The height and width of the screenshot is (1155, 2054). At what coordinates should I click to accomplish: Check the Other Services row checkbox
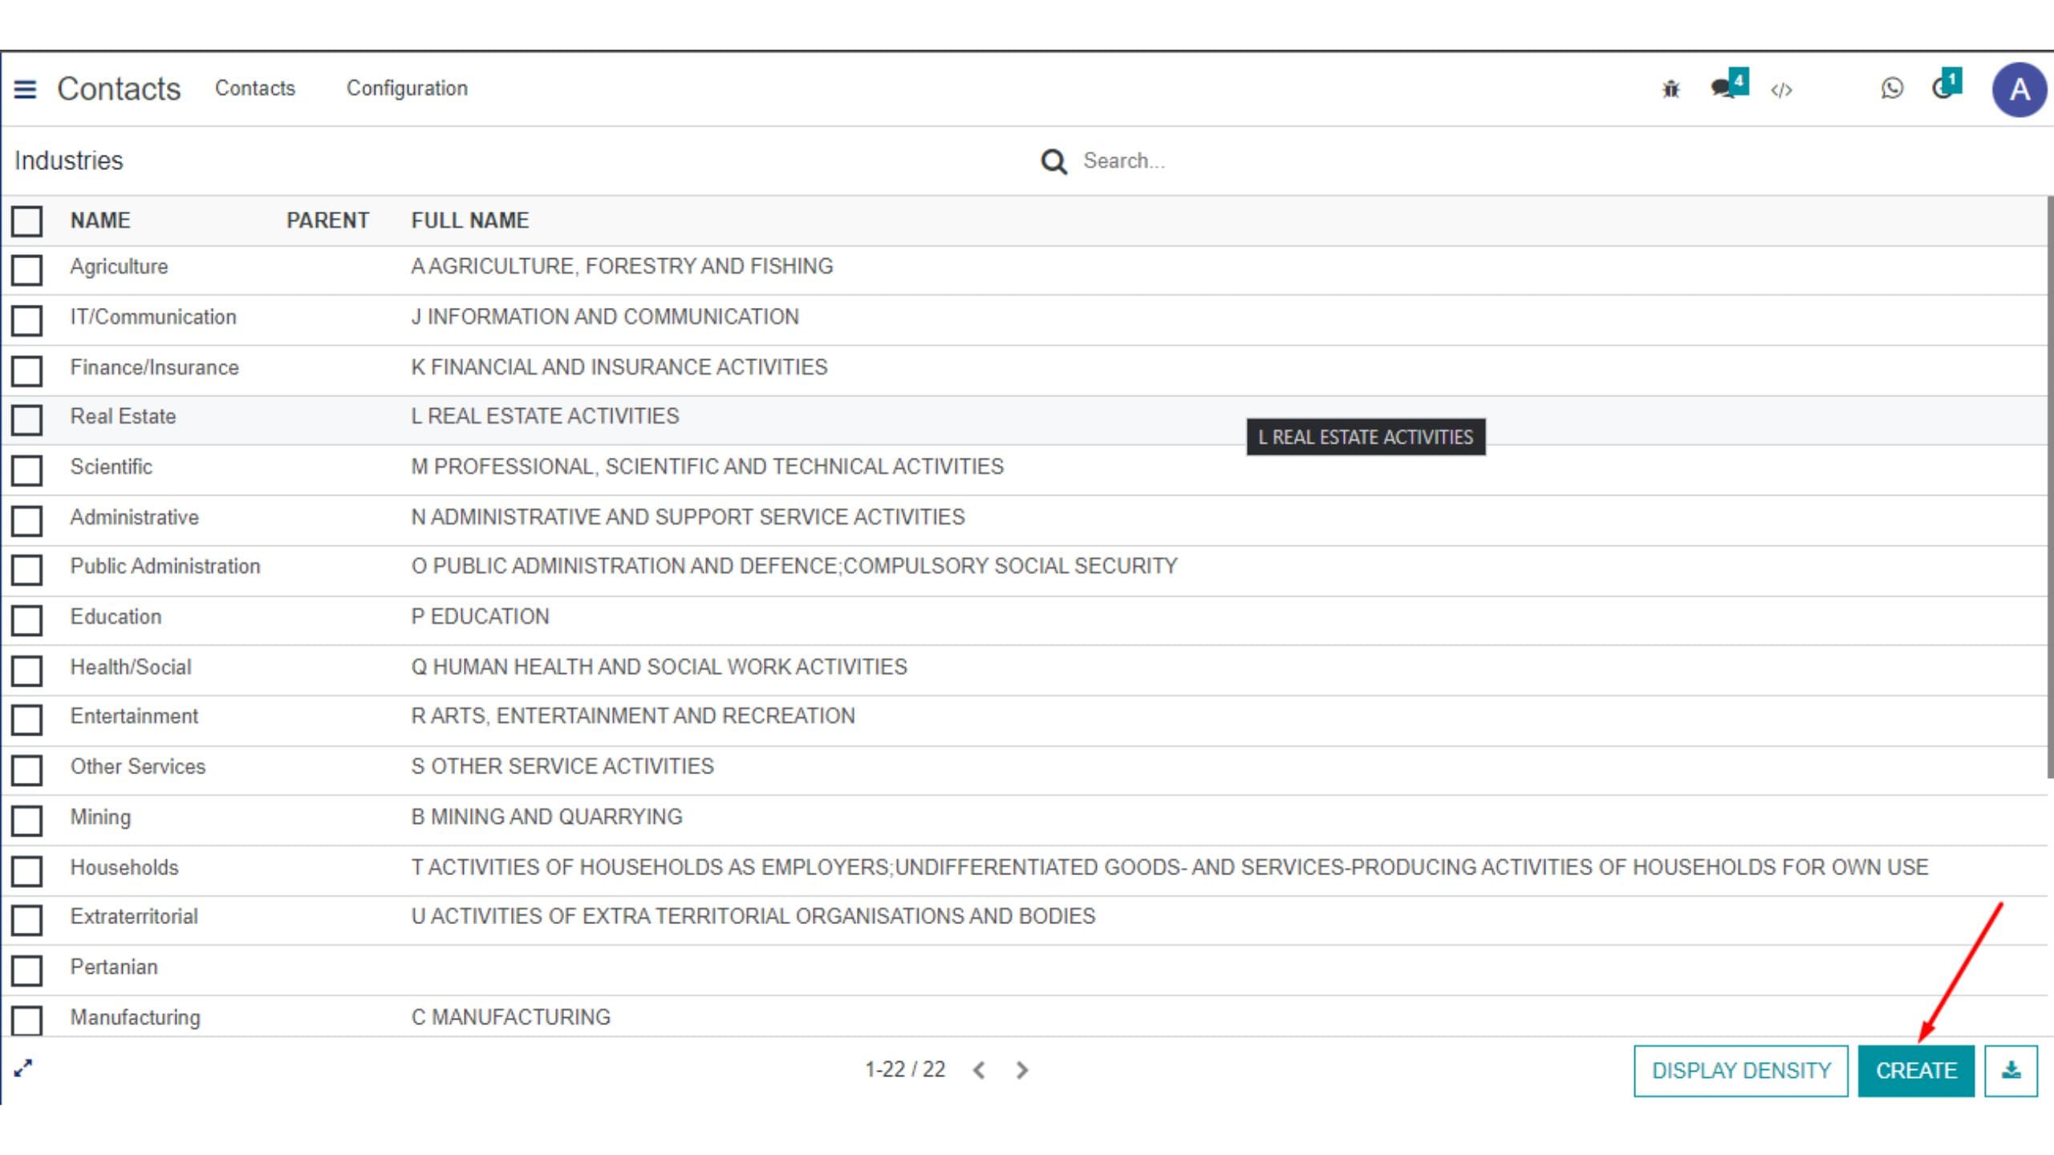pyautogui.click(x=26, y=770)
